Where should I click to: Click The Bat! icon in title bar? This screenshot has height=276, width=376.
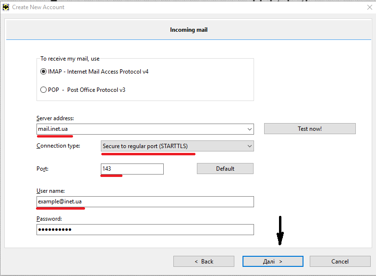coord(6,7)
